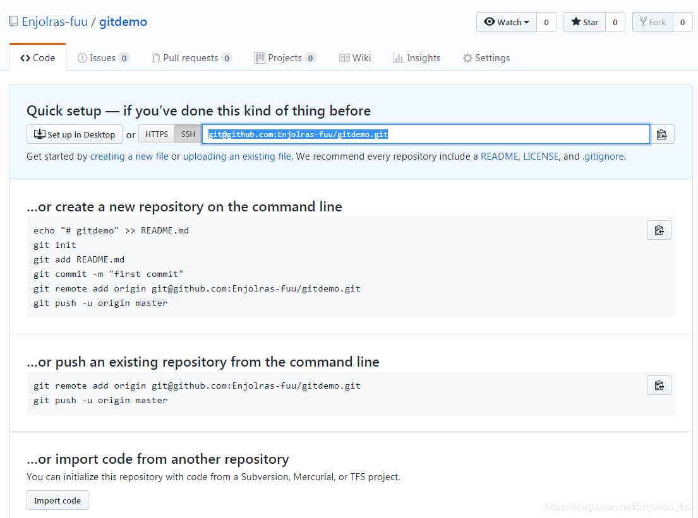Click the 'git commit -m "first commit"' line
This screenshot has height=518, width=698.
(108, 274)
